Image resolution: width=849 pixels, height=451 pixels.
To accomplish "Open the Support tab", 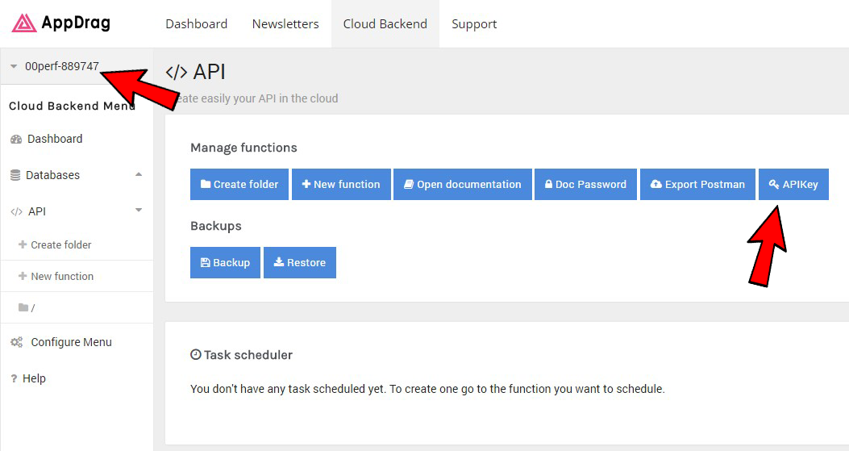I will click(474, 24).
